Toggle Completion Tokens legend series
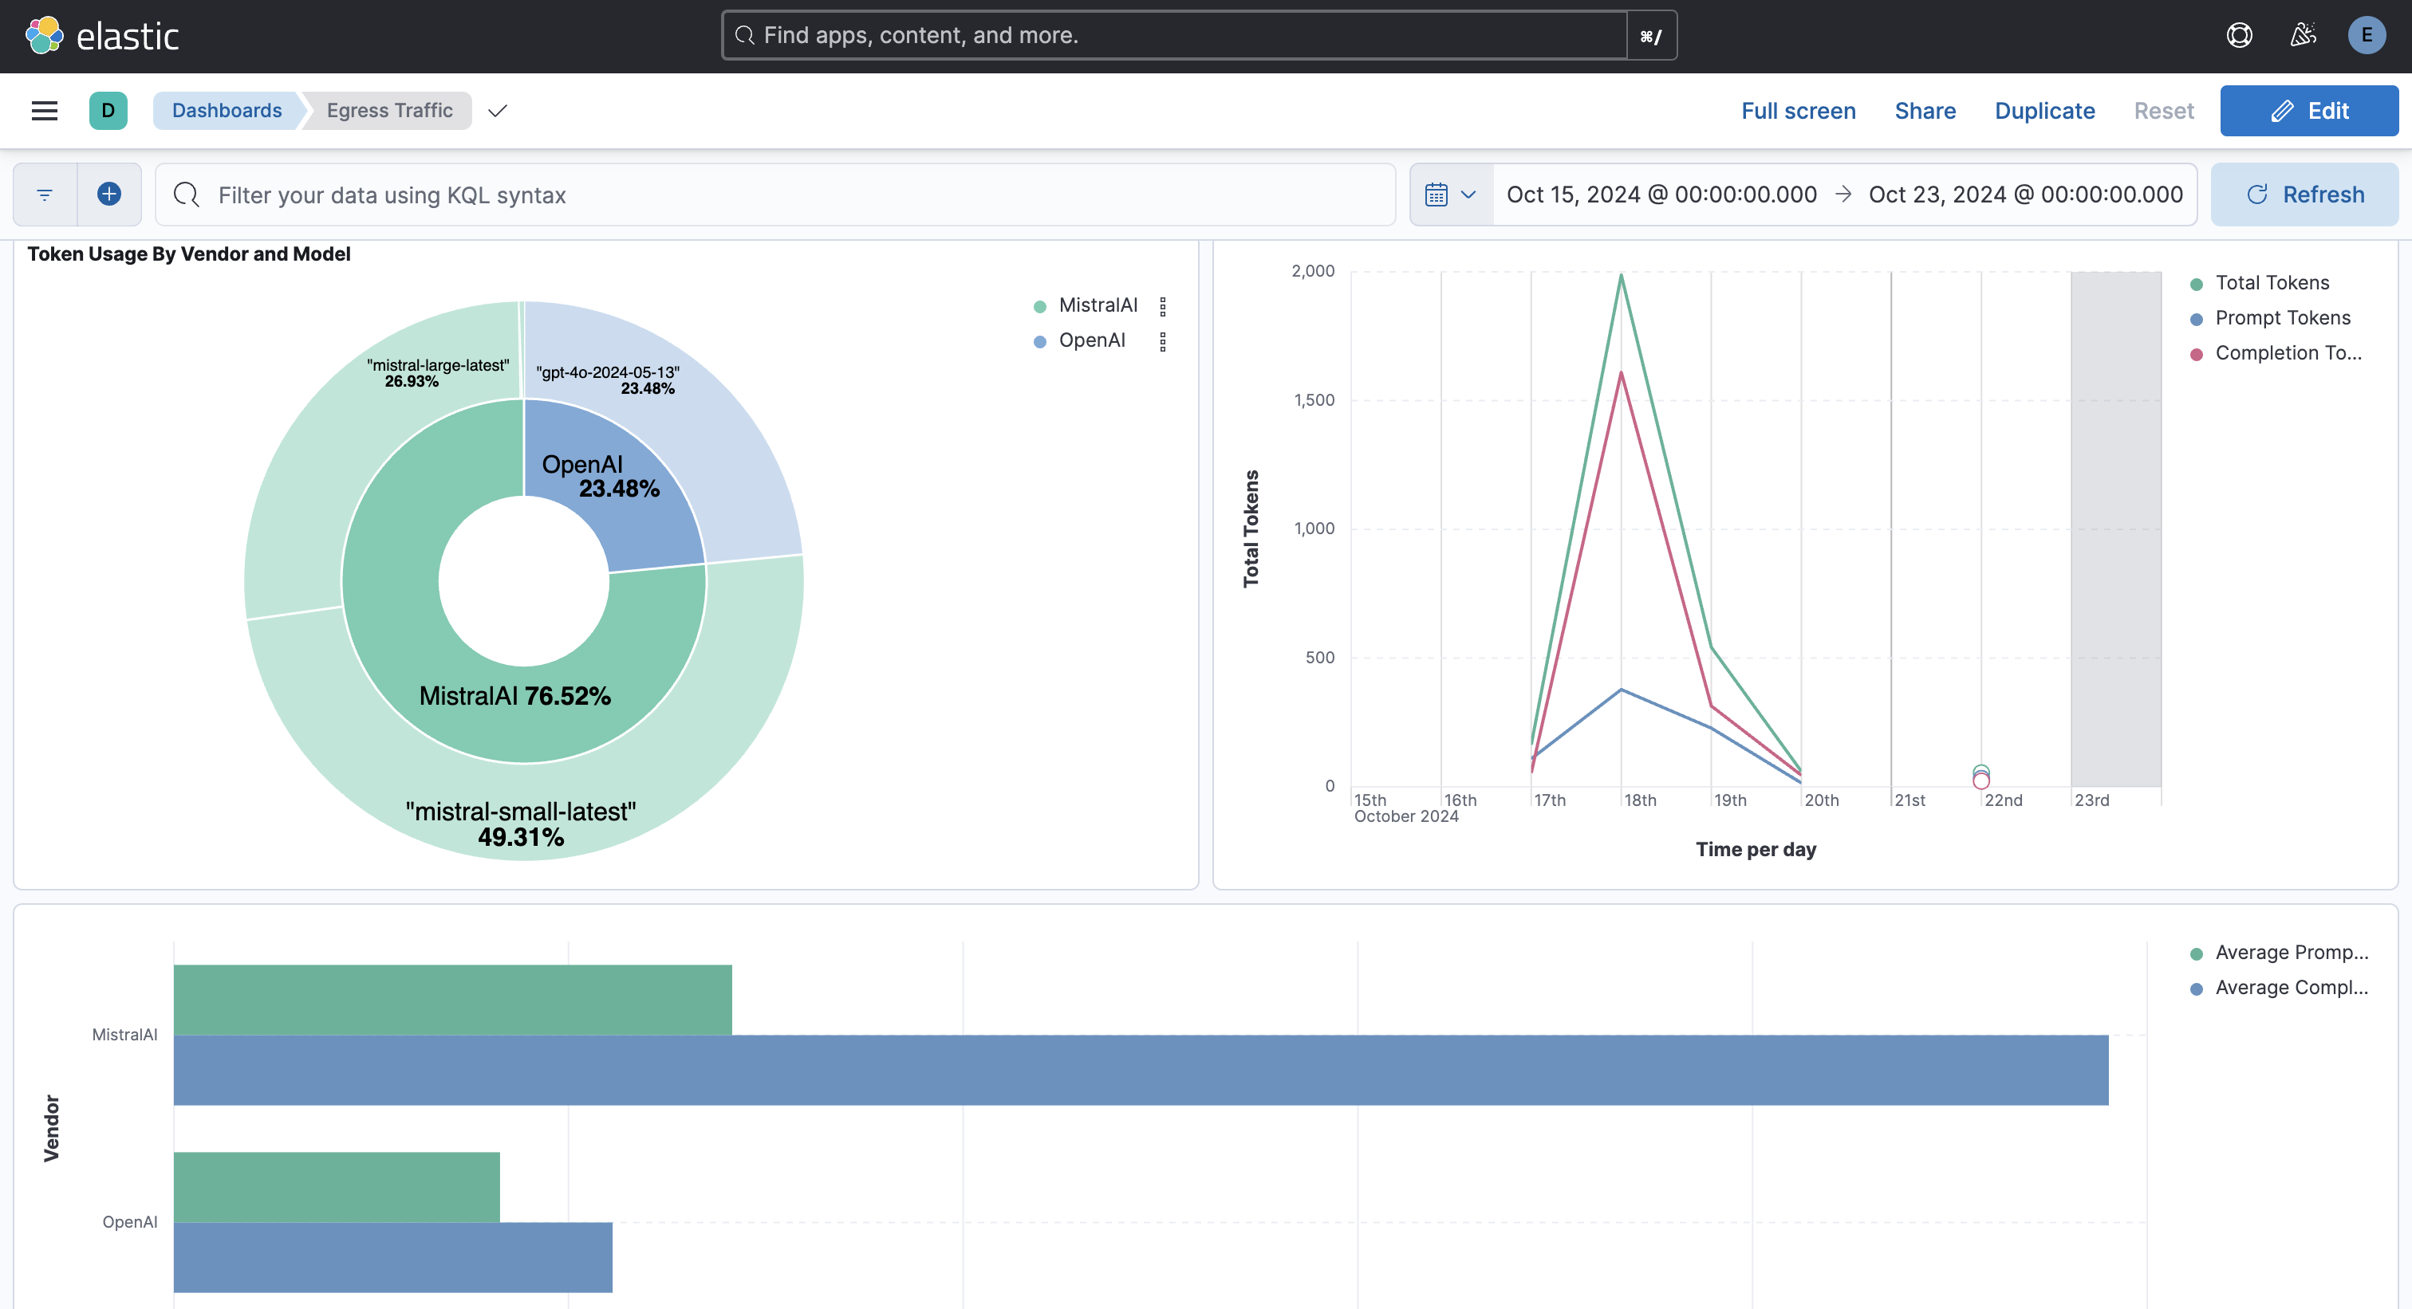The image size is (2412, 1309). [x=2288, y=352]
